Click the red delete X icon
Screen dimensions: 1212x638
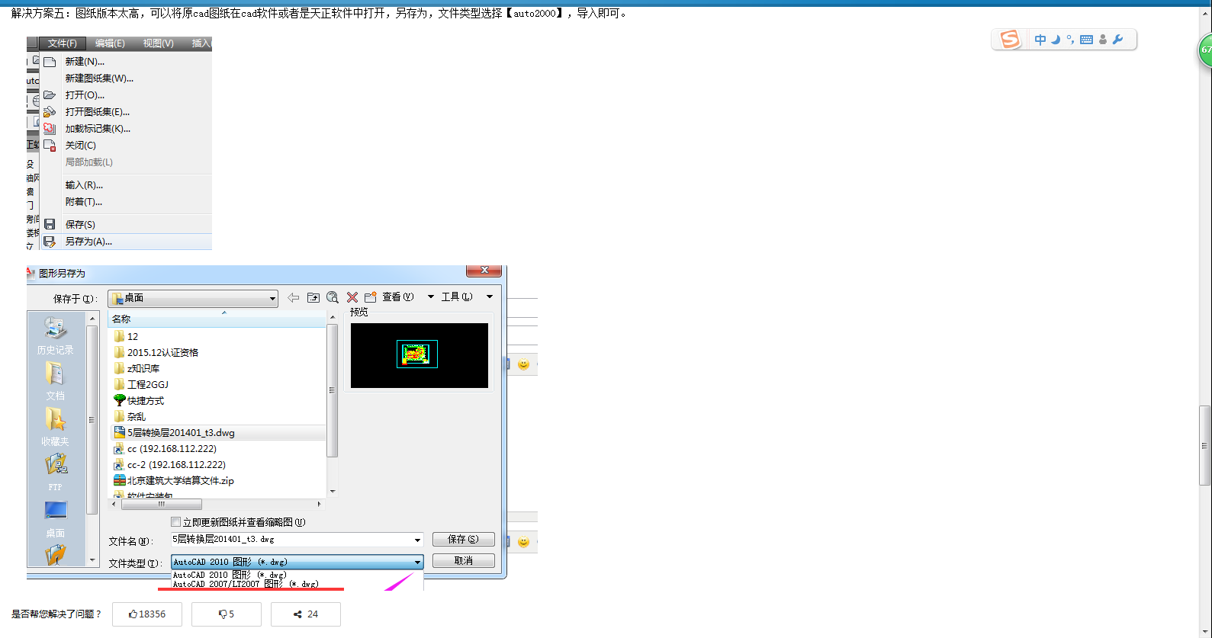pyautogui.click(x=352, y=297)
